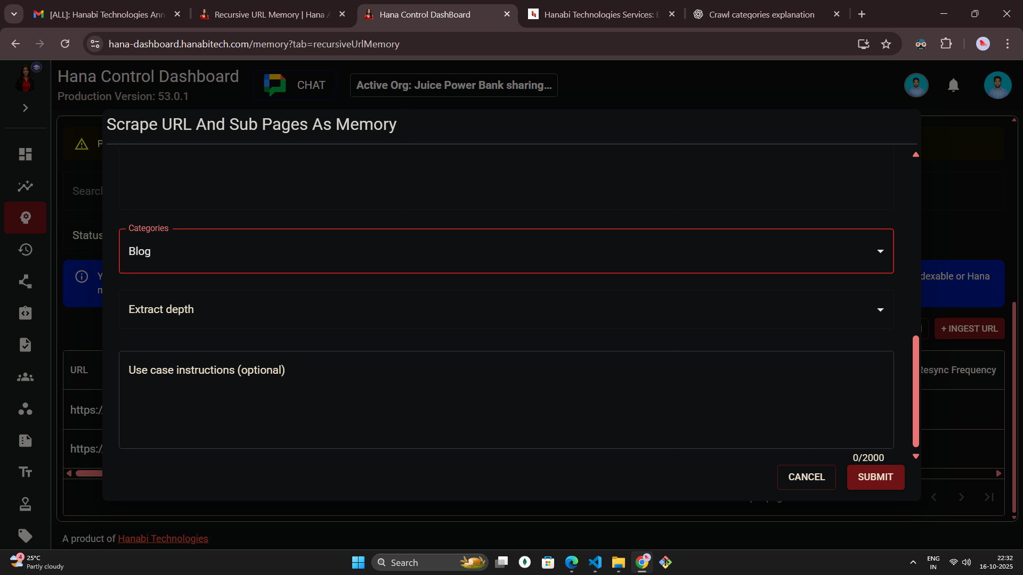
Task: Click the analytics trend icon in sidebar
Action: (25, 186)
